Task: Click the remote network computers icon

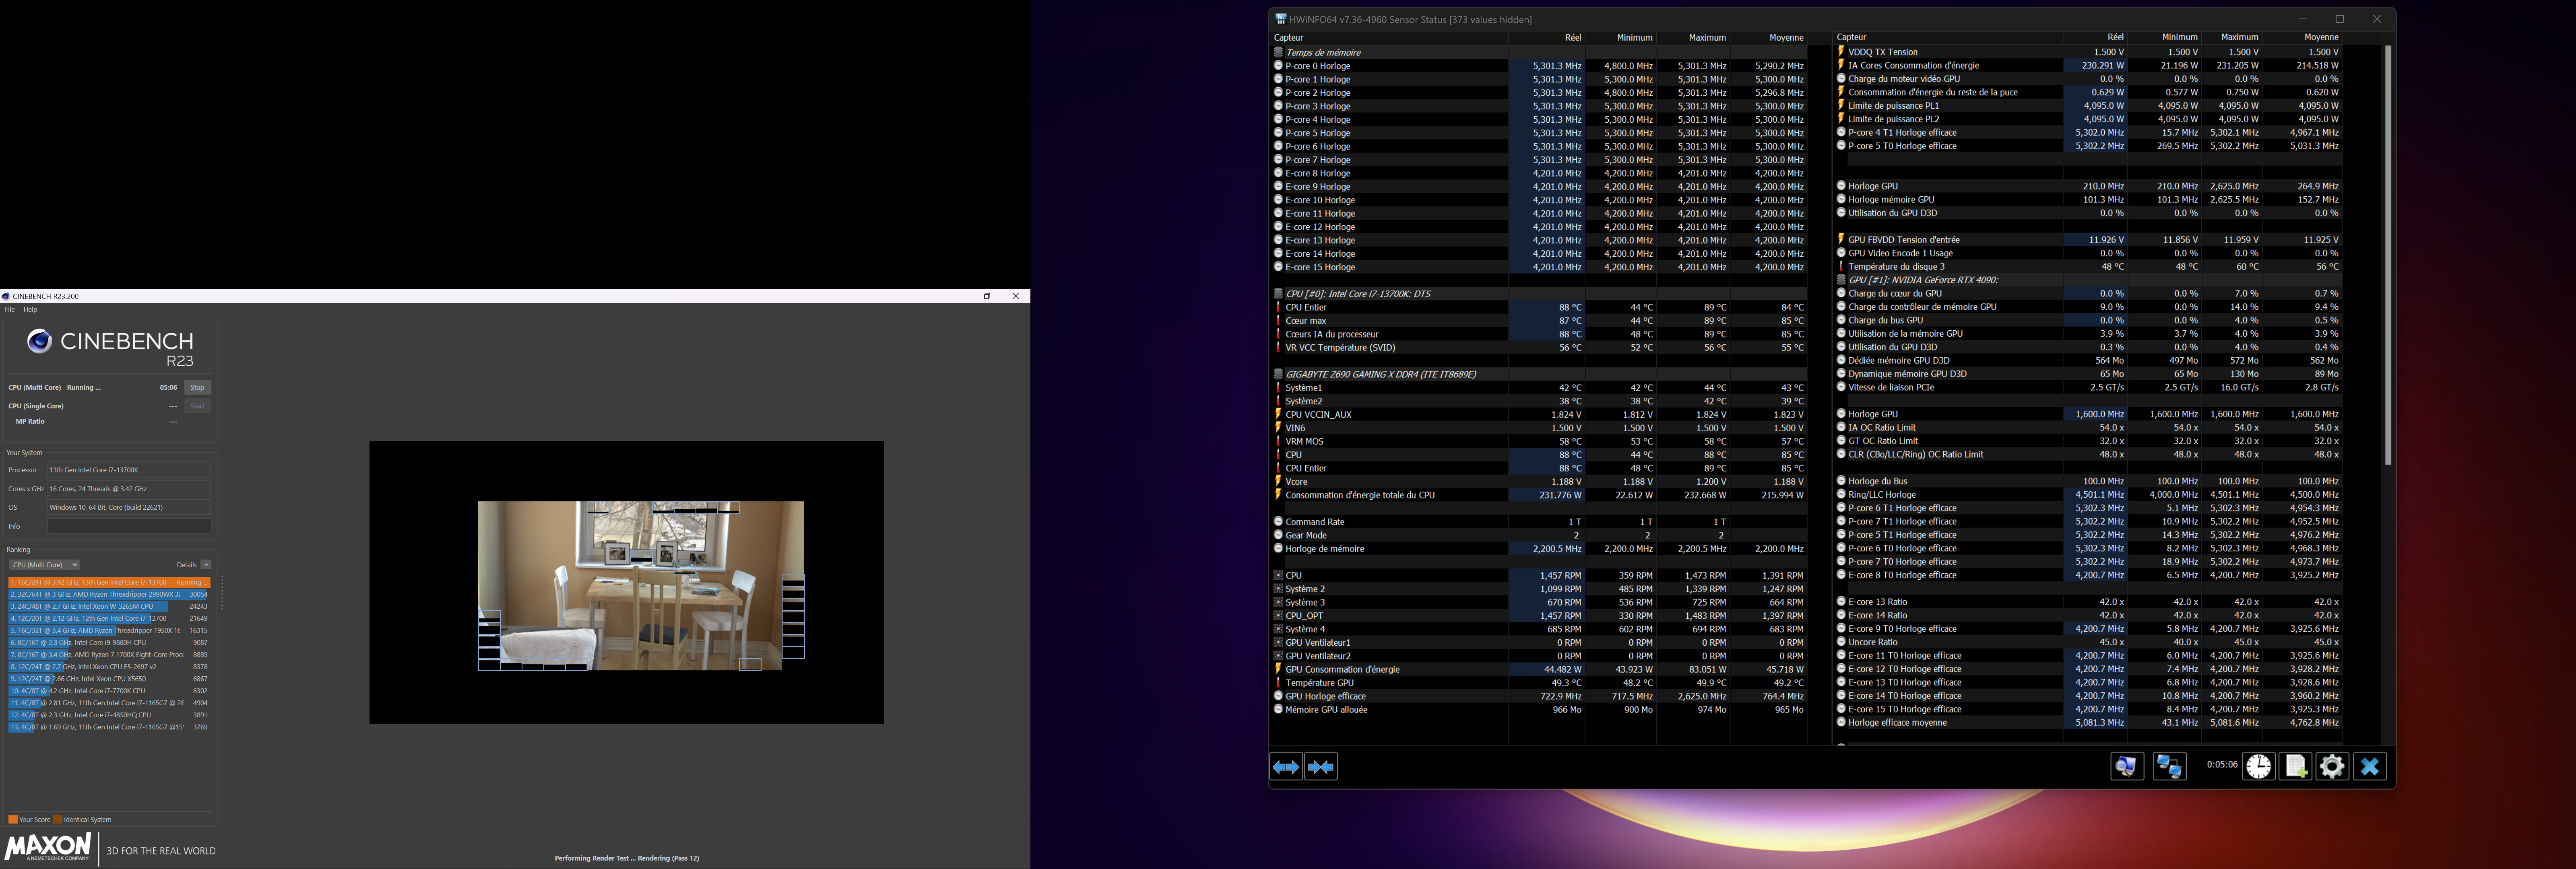Action: coord(2169,766)
